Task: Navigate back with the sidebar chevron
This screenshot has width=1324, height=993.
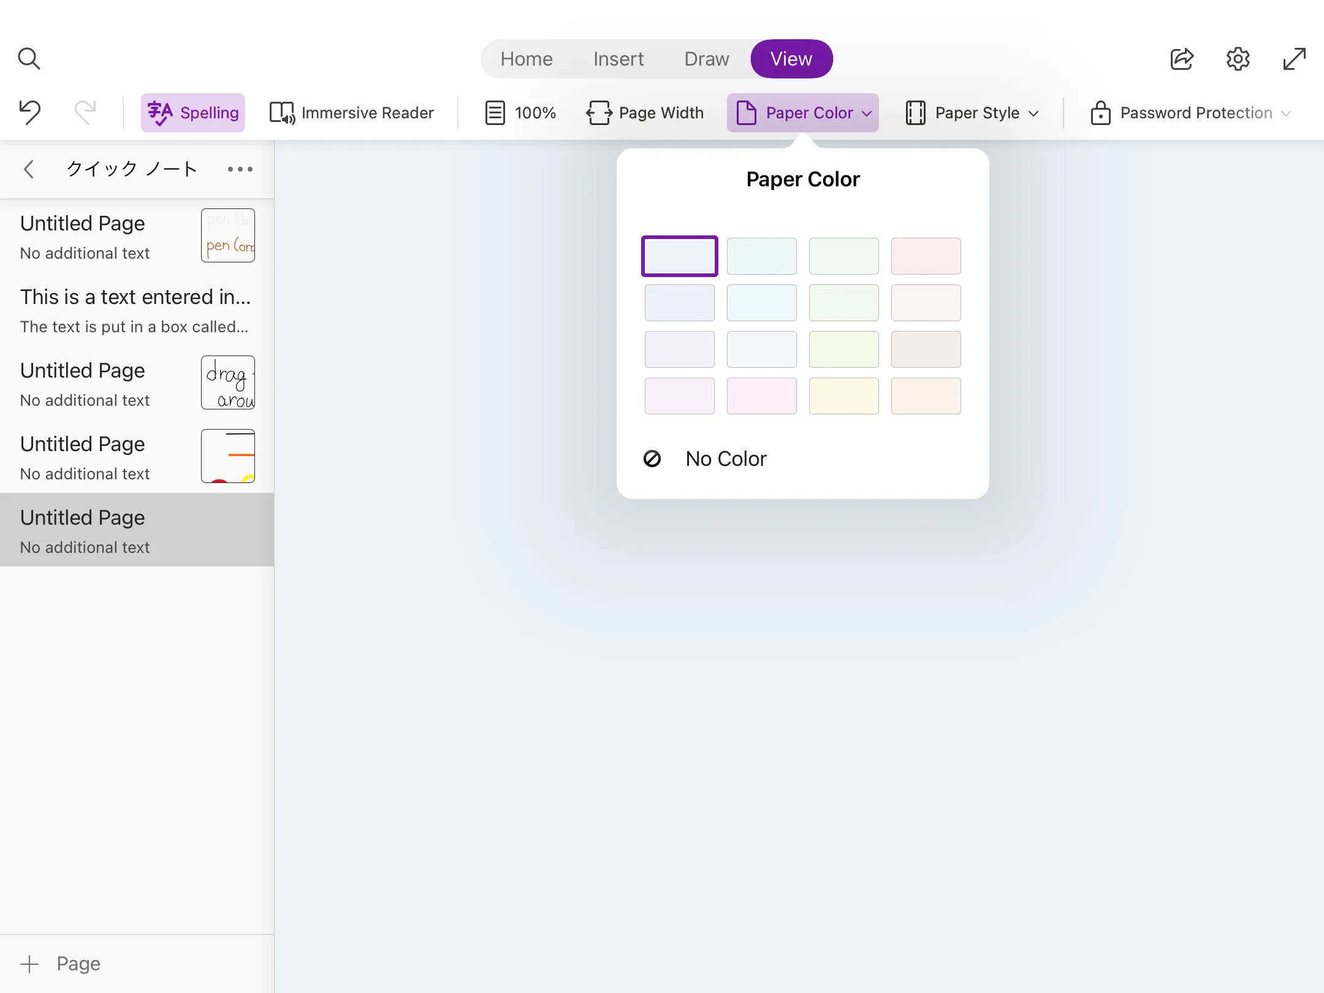Action: click(x=28, y=169)
